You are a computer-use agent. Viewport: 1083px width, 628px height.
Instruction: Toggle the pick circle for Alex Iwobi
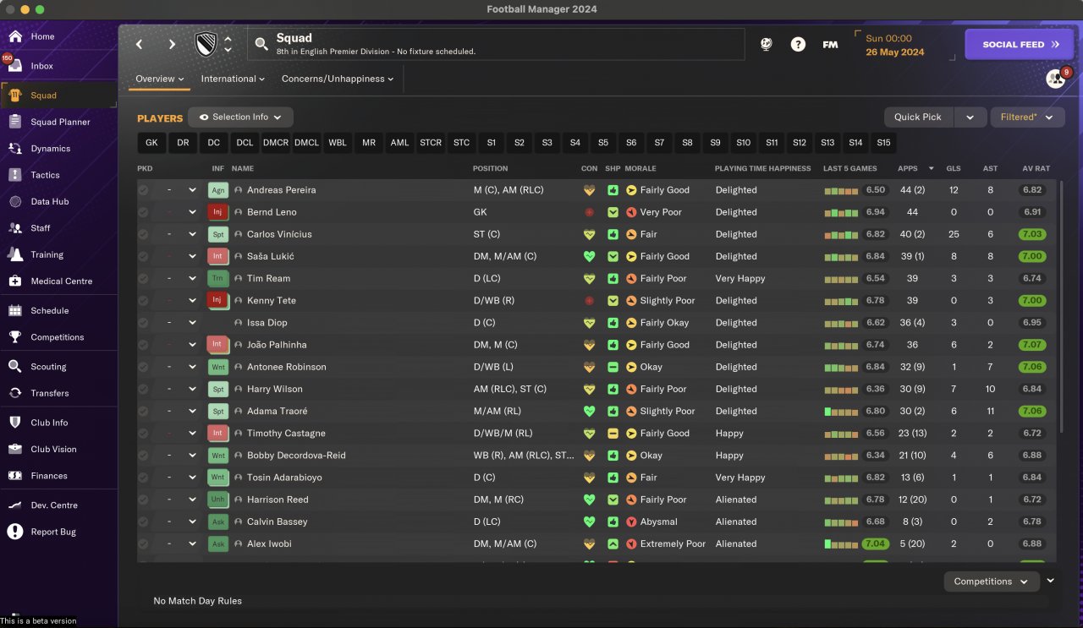[143, 543]
